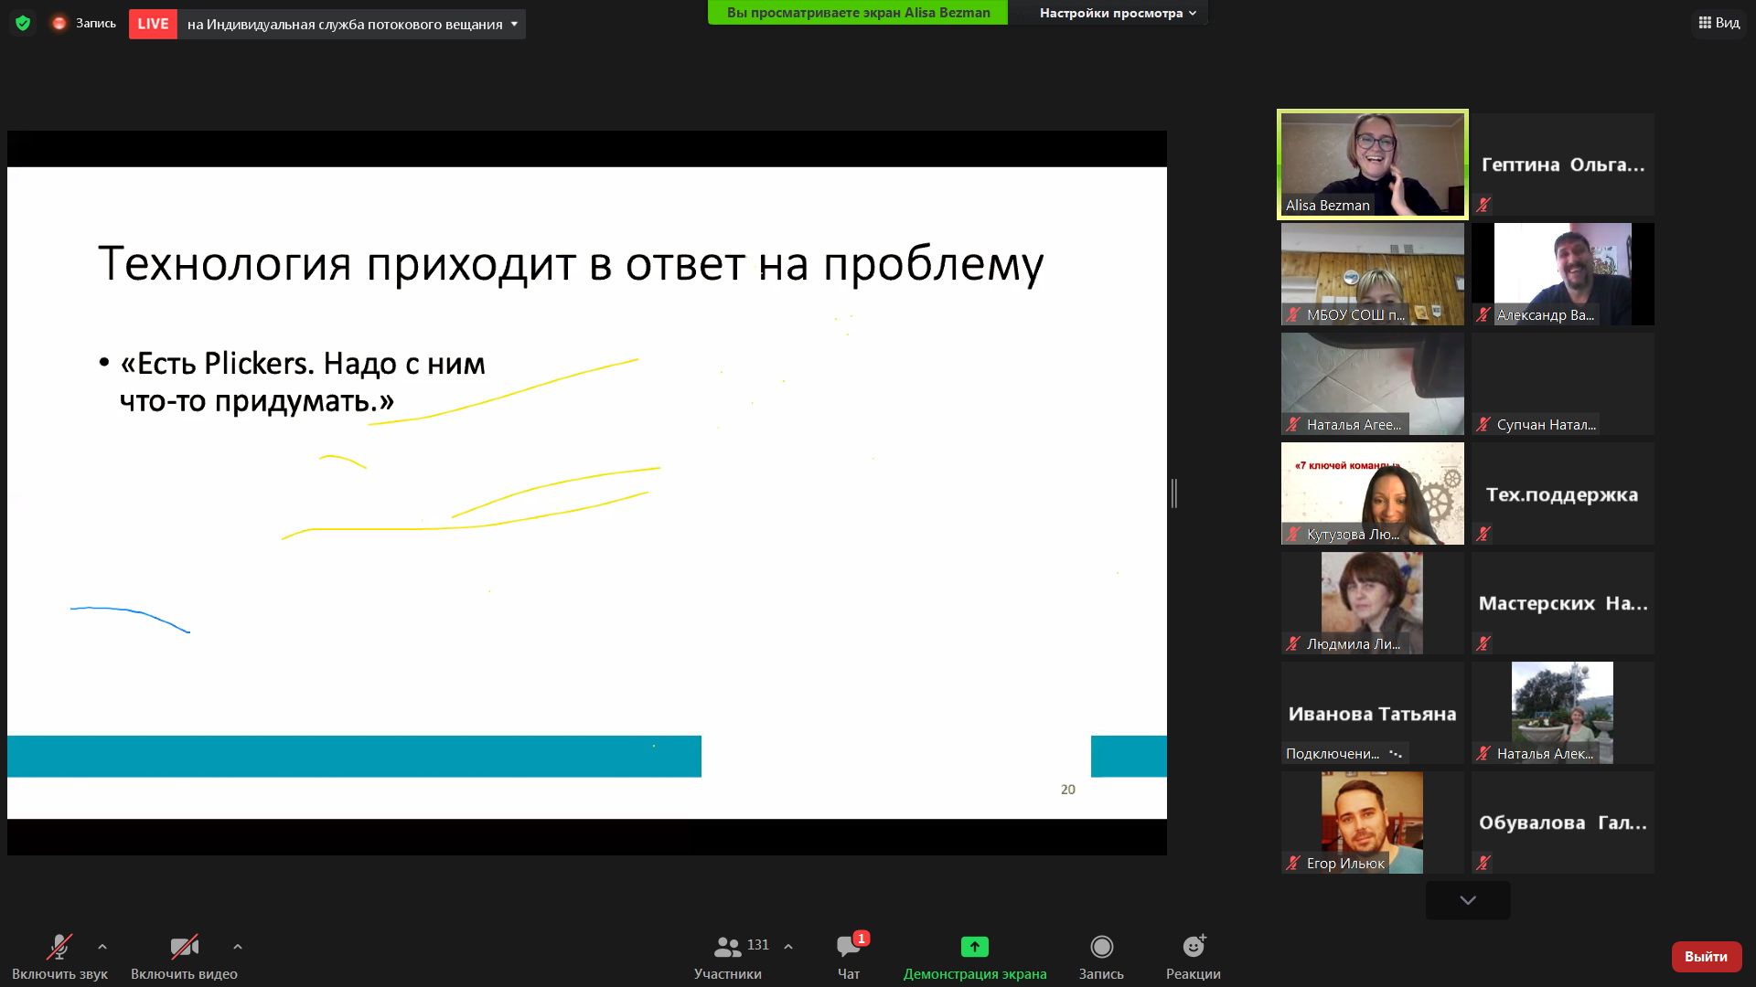Click muted mic icon on Мастерских tile

click(x=1483, y=643)
